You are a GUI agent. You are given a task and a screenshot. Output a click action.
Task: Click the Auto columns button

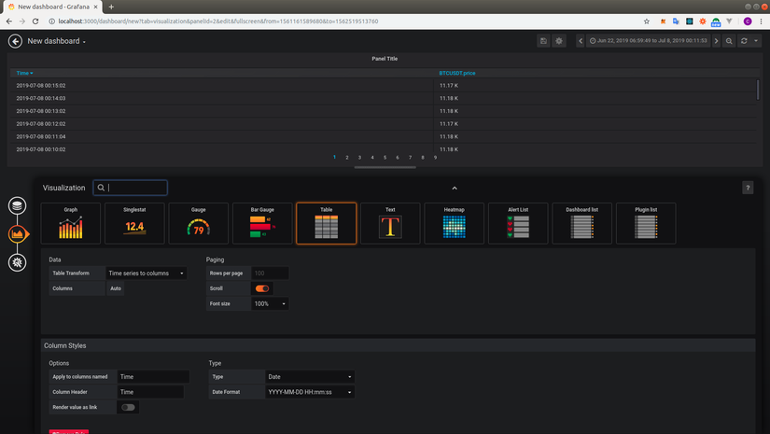click(x=116, y=288)
